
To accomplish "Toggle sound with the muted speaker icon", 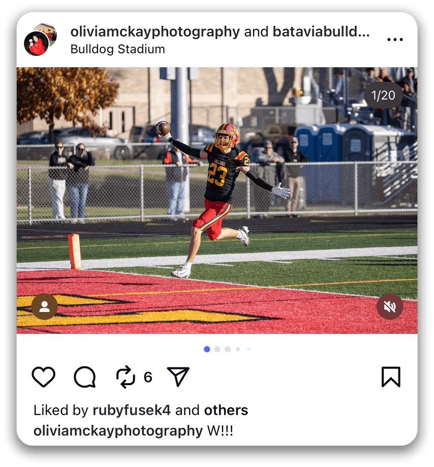I will pyautogui.click(x=390, y=306).
